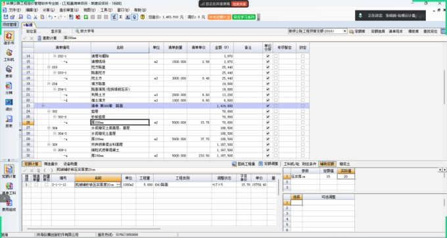Click the yellow help question mark icon

pos(143,17)
